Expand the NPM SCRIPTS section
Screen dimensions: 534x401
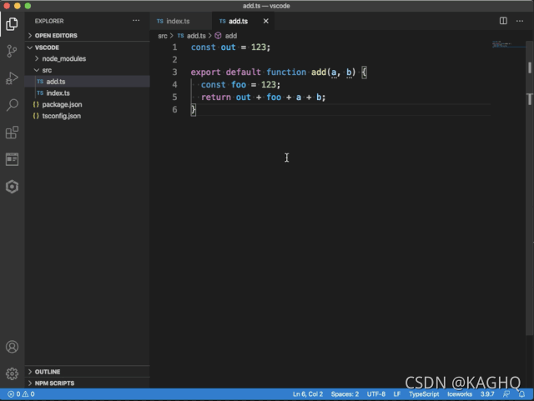pyautogui.click(x=87, y=383)
